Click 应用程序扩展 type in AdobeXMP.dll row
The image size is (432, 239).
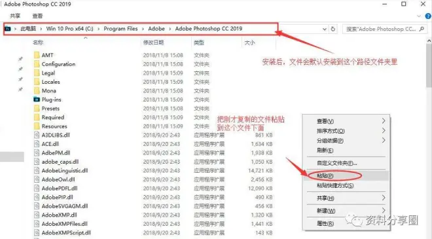[209, 215]
